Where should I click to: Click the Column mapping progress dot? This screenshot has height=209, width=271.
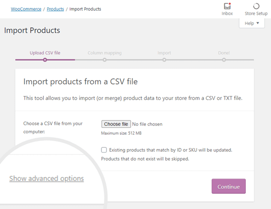pos(104,60)
